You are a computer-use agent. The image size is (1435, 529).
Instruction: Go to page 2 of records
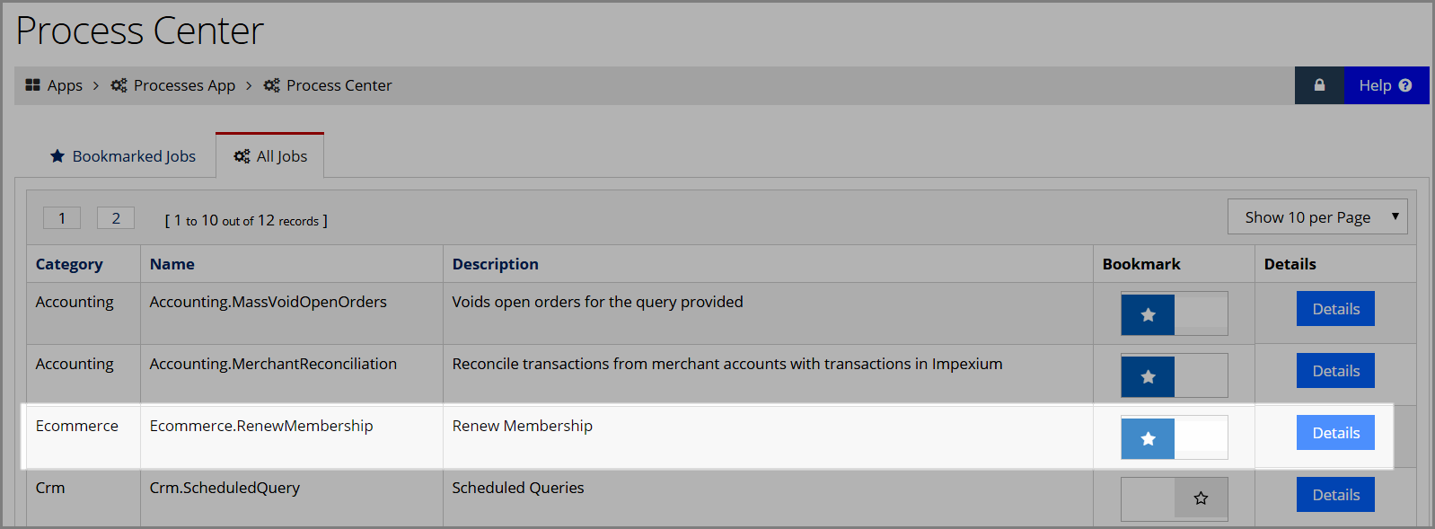point(116,218)
